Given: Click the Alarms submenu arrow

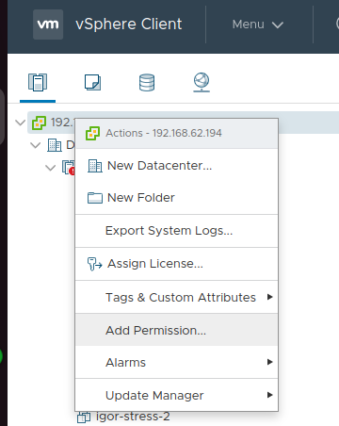Looking at the screenshot, I should coord(269,362).
